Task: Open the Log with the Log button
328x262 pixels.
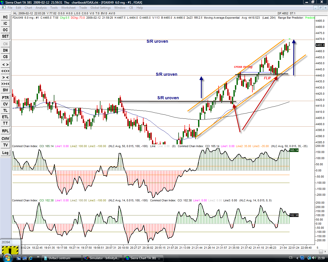Action: coord(5,153)
